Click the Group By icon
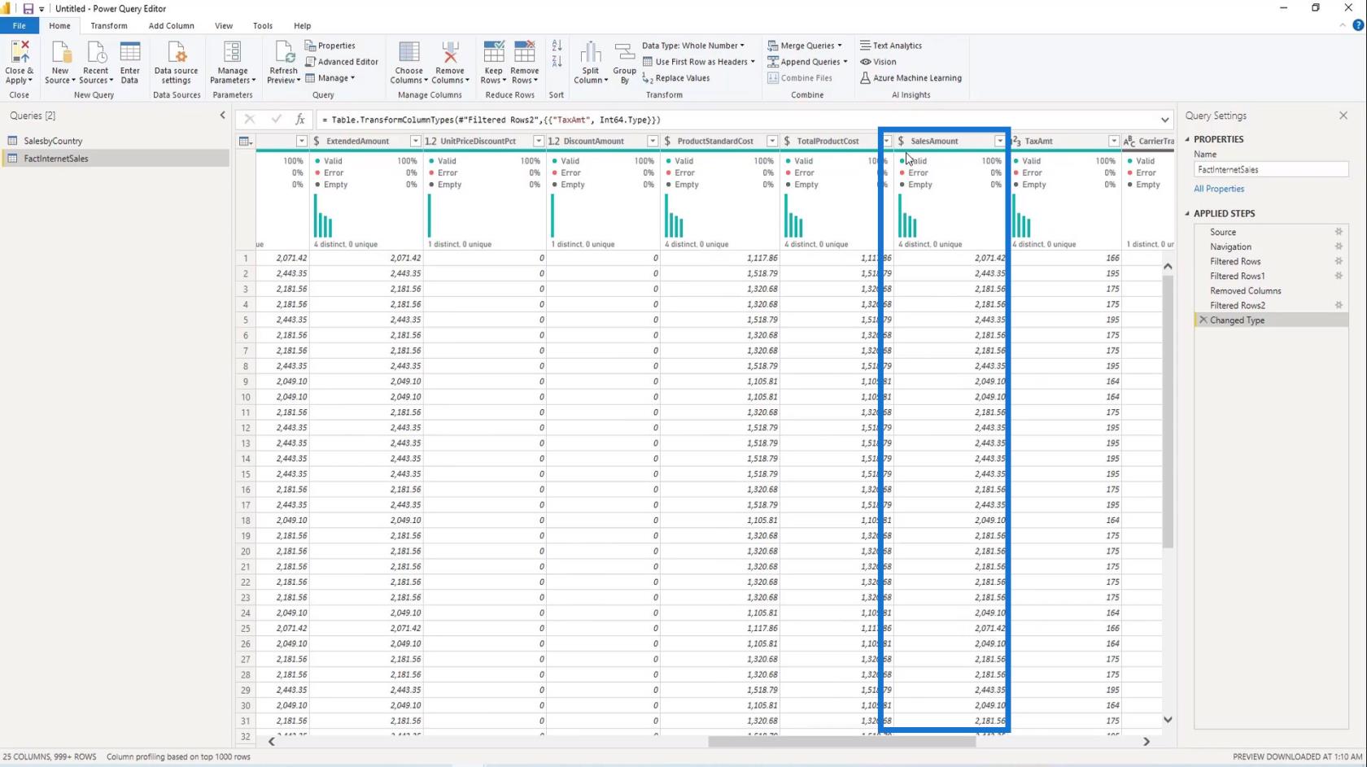This screenshot has height=767, width=1367. click(x=625, y=52)
